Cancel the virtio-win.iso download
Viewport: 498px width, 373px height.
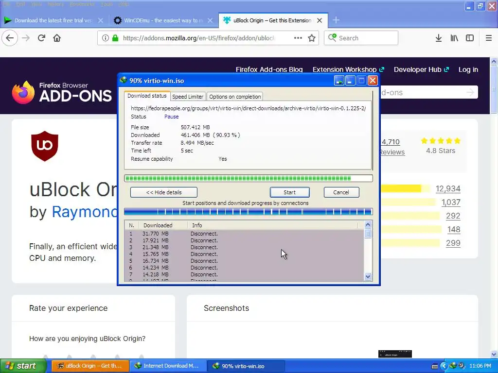click(341, 192)
